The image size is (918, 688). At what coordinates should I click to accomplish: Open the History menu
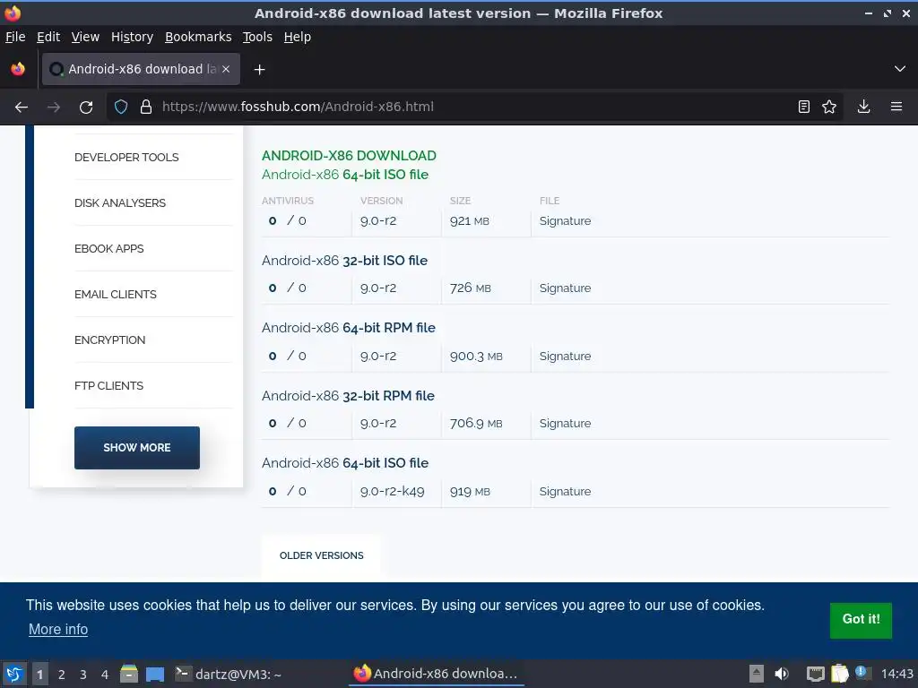coord(132,37)
